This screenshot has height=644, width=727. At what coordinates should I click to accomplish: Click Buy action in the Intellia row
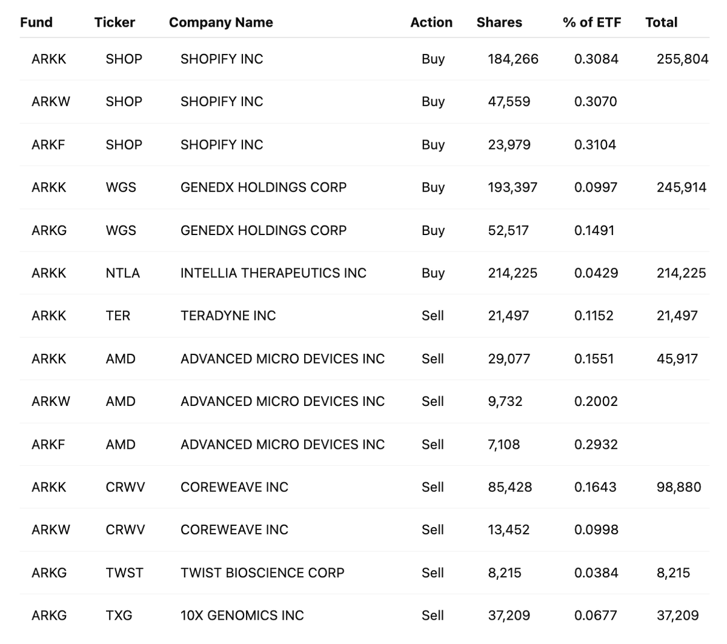(433, 273)
